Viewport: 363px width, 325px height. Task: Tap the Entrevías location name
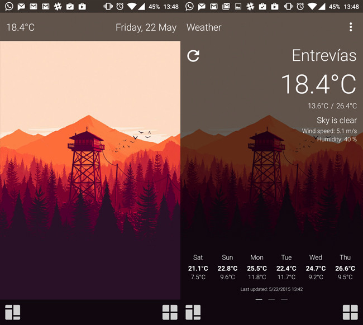(324, 55)
